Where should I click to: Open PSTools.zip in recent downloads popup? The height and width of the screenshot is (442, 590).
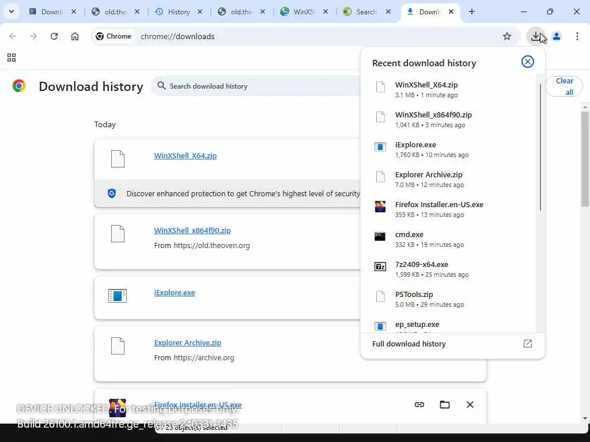point(448,299)
